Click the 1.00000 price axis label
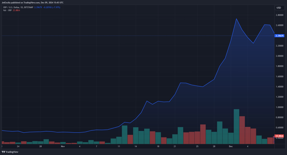 click(x=279, y=107)
